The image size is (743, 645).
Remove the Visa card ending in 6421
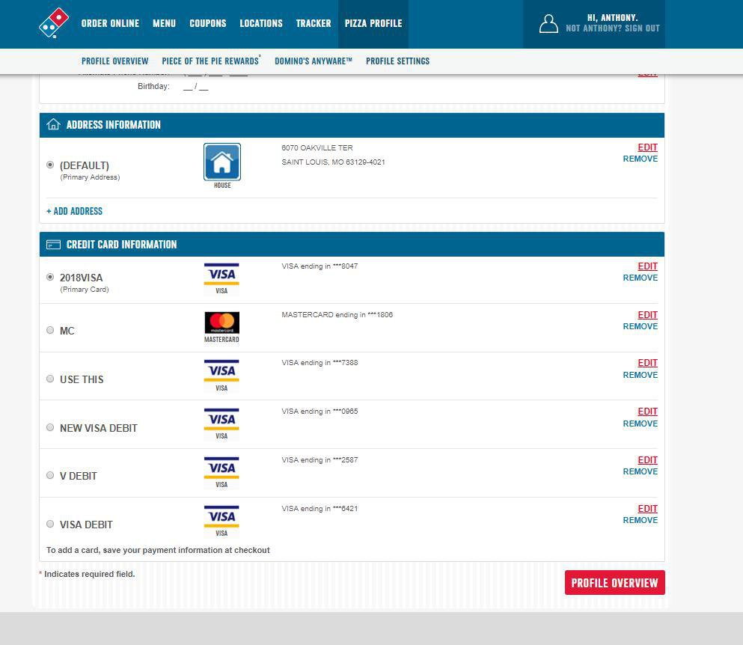(x=640, y=520)
